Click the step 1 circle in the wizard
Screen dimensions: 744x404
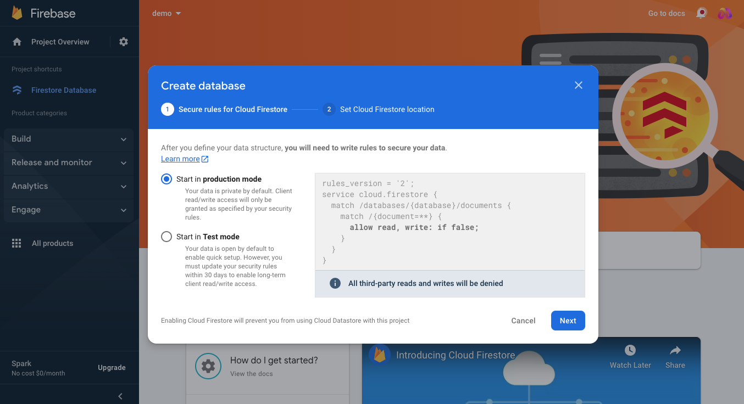(168, 109)
